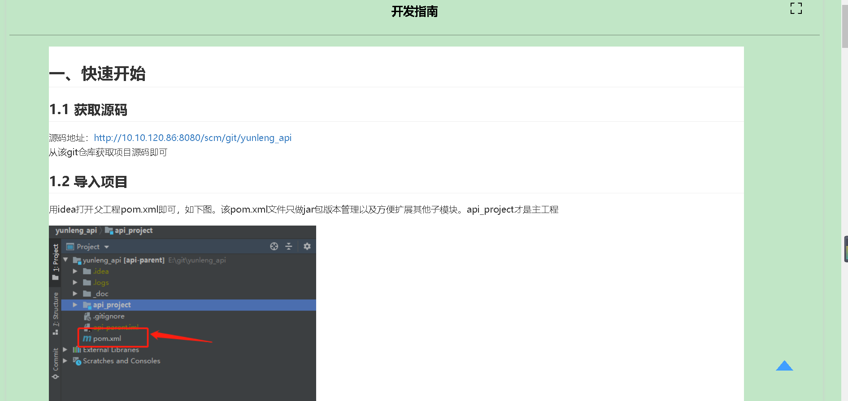
Task: Click the 1.1 获取源码 heading
Action: (88, 110)
